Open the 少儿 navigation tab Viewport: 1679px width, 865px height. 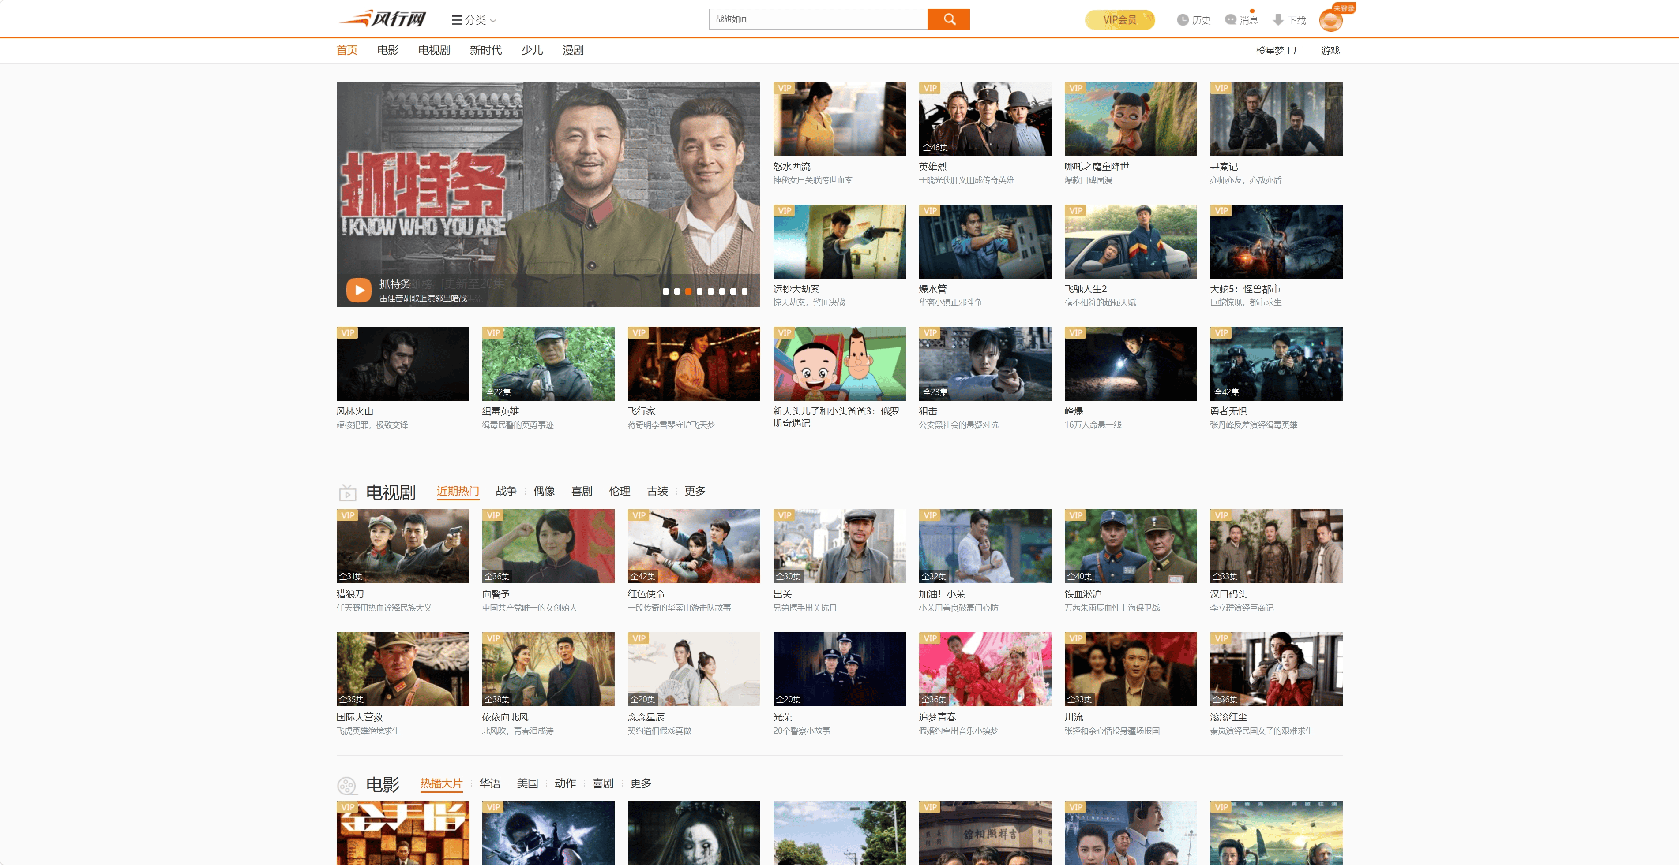click(x=532, y=50)
